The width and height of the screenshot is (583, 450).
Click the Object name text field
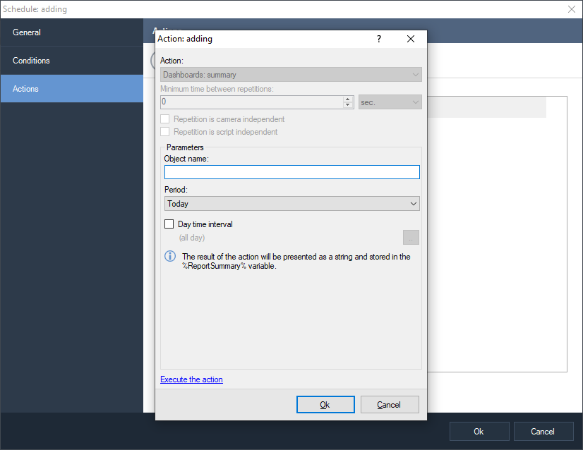pyautogui.click(x=291, y=172)
